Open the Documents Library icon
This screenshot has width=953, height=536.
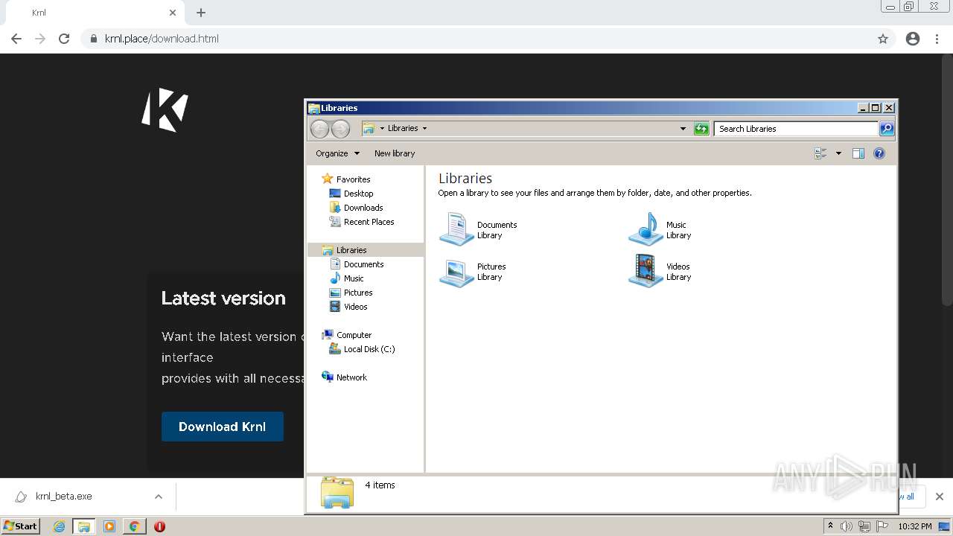[456, 229]
